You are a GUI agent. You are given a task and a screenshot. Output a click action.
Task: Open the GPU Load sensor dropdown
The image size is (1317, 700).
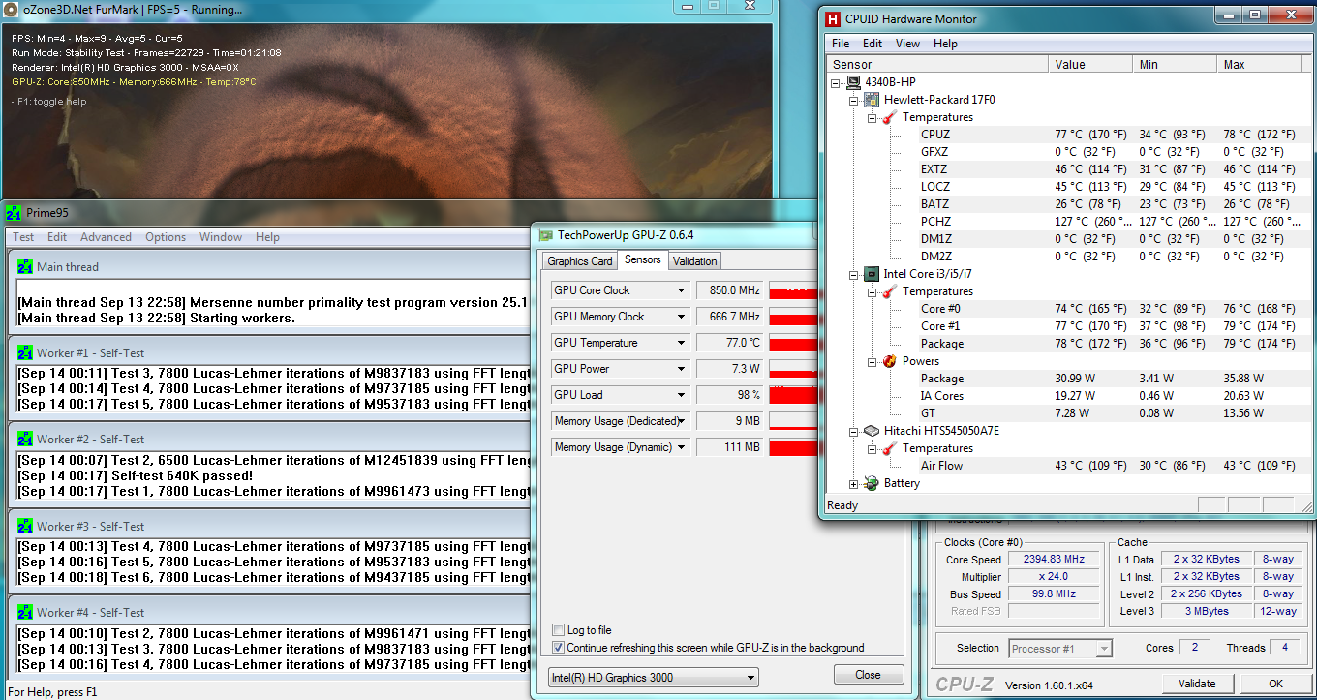point(682,395)
